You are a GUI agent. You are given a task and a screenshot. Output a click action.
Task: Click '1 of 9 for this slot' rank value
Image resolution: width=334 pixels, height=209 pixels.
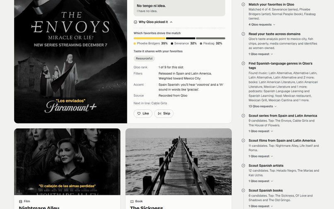tap(171, 67)
